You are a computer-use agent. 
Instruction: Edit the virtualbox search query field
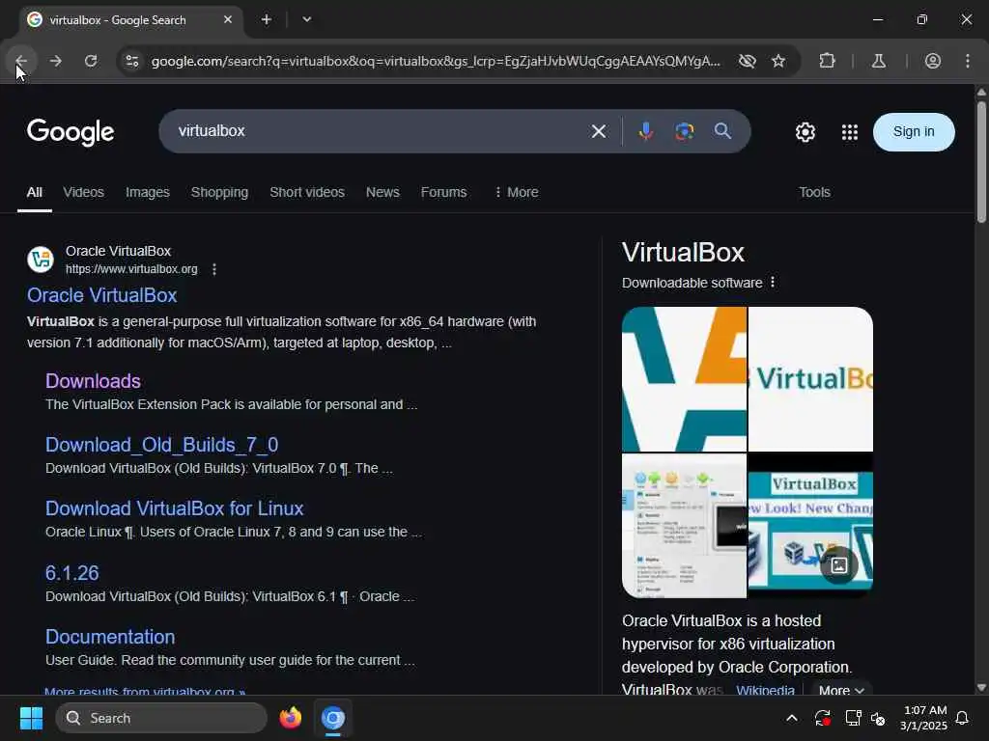pyautogui.click(x=379, y=131)
